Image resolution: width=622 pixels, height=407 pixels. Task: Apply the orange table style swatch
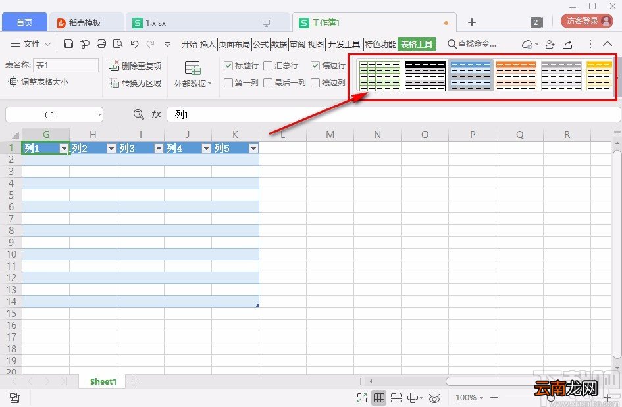[515, 76]
